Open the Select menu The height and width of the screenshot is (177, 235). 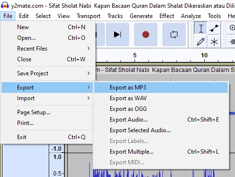43,16
